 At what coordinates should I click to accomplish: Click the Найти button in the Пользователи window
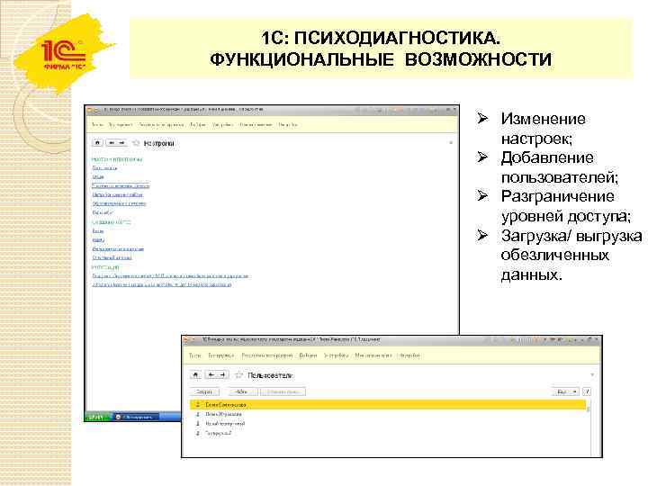pos(241,391)
